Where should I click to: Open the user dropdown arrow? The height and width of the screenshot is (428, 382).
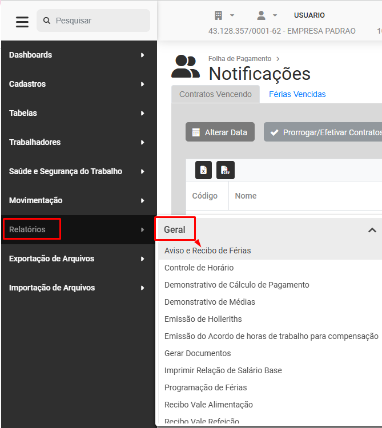point(275,15)
